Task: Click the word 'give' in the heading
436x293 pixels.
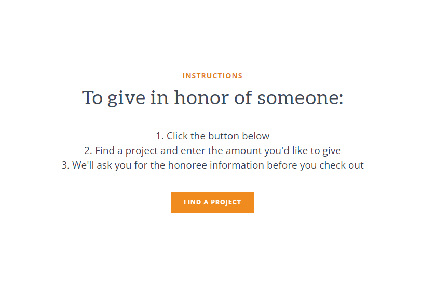Action: 127,99
